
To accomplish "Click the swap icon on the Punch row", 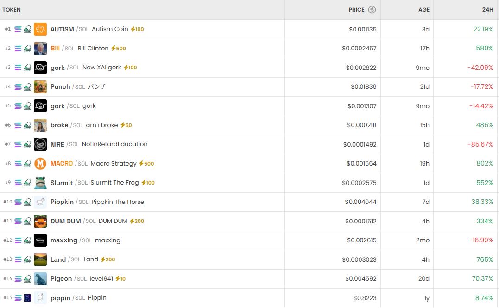I will [27, 86].
